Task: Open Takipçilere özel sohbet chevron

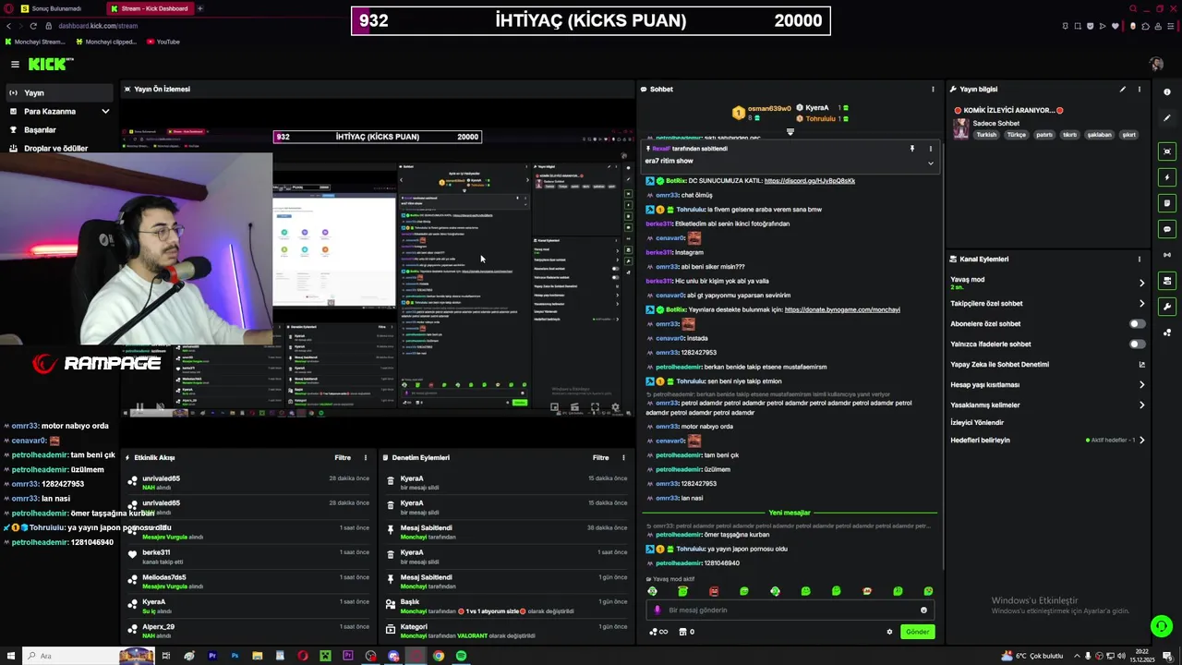Action: (x=1141, y=304)
